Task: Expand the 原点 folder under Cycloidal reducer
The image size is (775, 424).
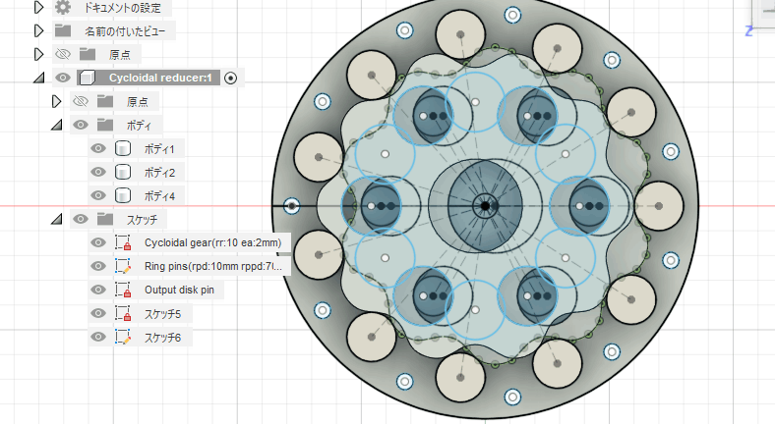Action: pyautogui.click(x=56, y=101)
